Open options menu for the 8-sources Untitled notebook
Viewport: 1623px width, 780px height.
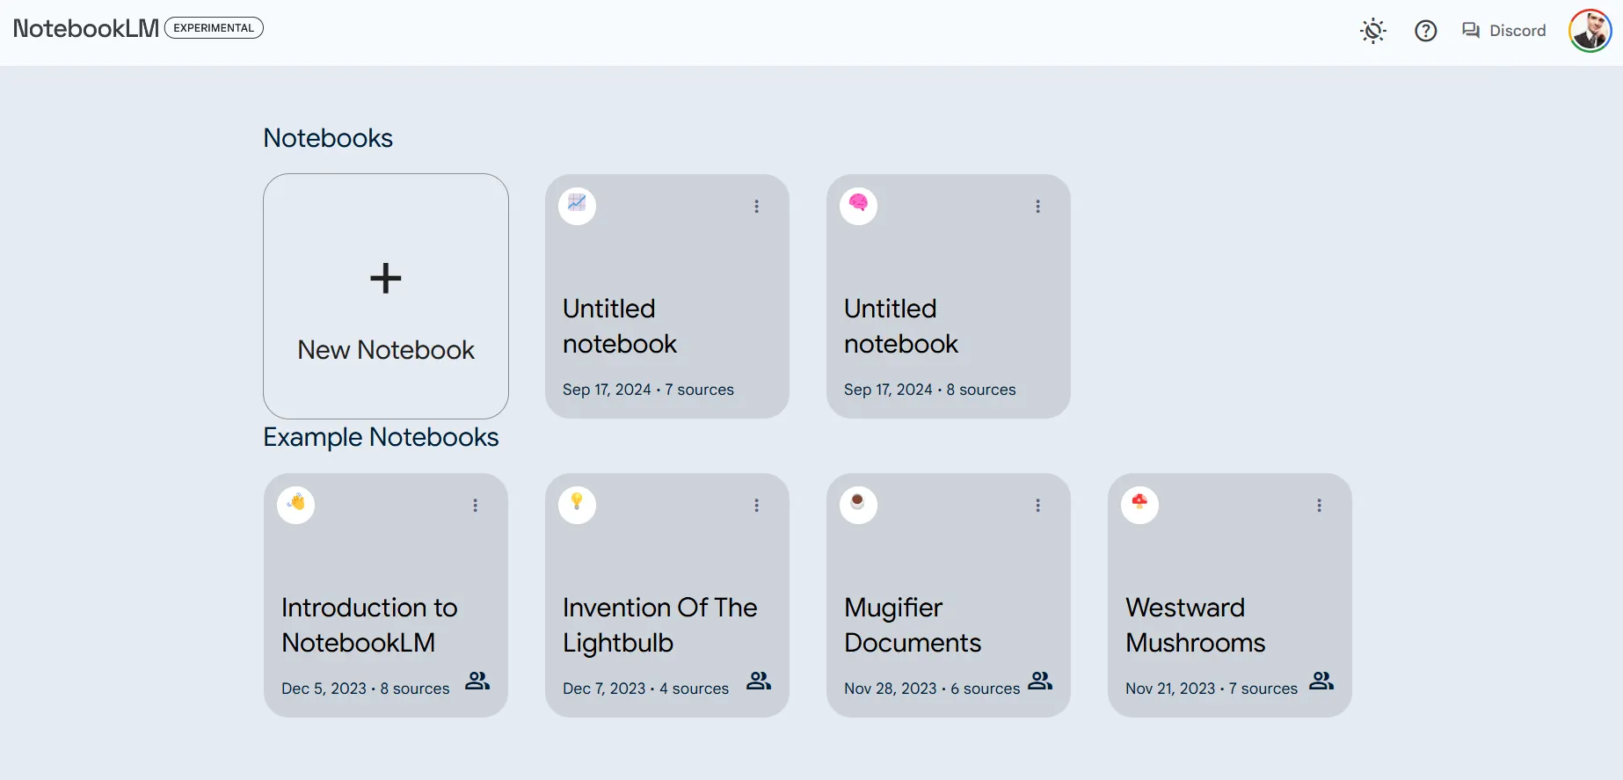click(1037, 207)
